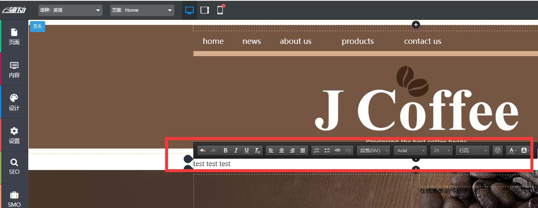
Task: Insert a numbered list
Action: click(317, 151)
